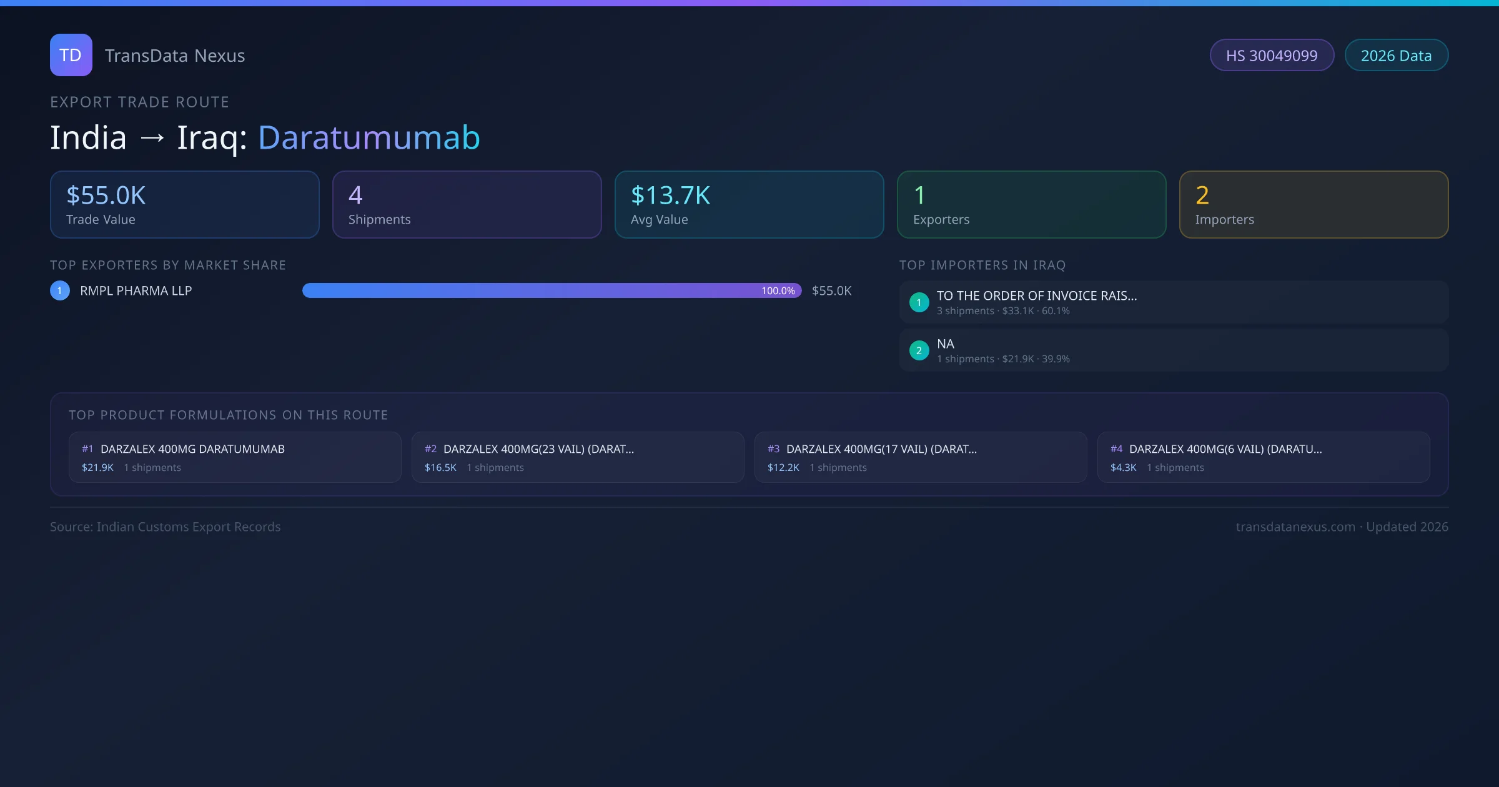This screenshot has width=1499, height=787.
Task: Open #1 DARZALEX 400MG DARATUMUMAB formulation card
Action: (235, 457)
